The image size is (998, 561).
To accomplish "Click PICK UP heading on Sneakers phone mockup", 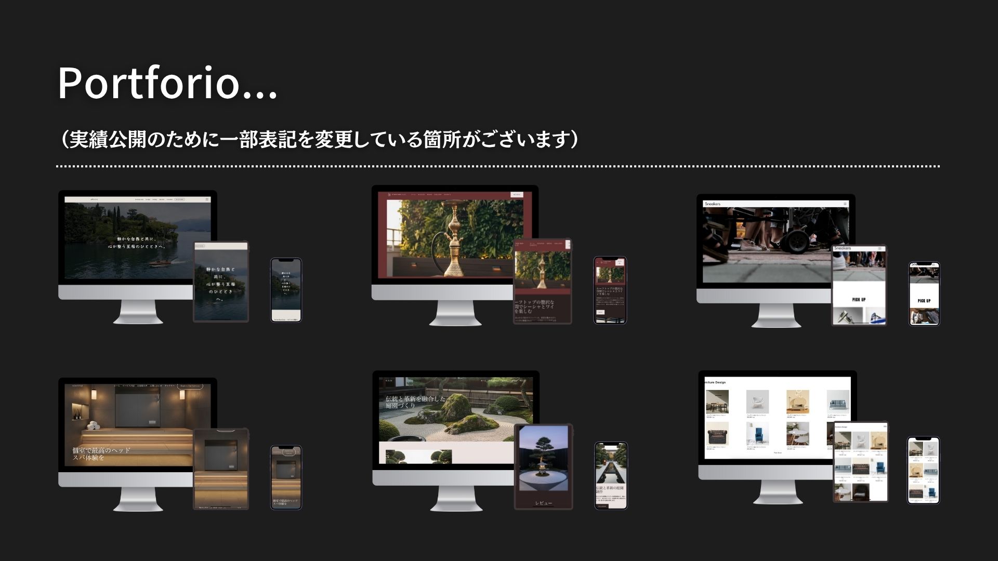I will point(924,301).
